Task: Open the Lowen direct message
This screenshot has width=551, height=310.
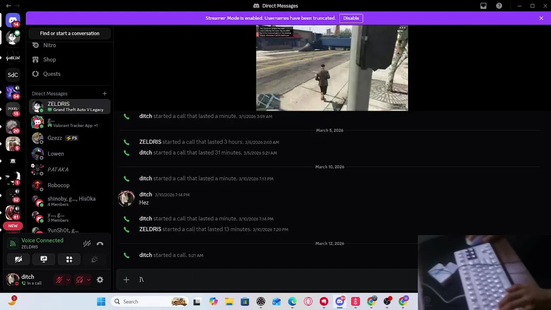Action: pyautogui.click(x=70, y=154)
